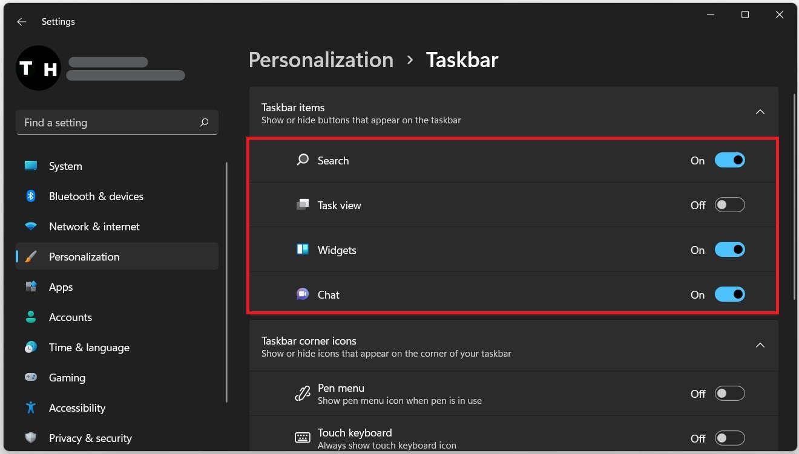Click the TH user profile avatar
Image resolution: width=799 pixels, height=454 pixels.
[x=38, y=68]
